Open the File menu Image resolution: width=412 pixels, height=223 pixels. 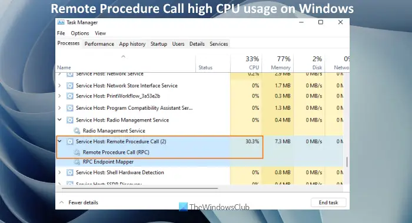pos(61,33)
